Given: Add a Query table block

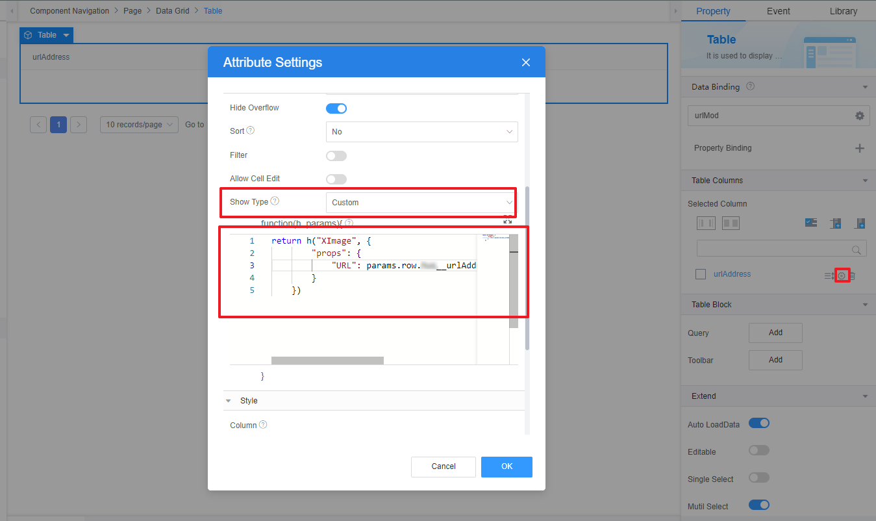Looking at the screenshot, I should coord(775,333).
